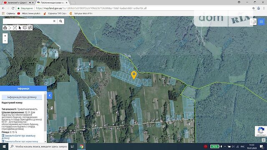Select the Інформація panel tab

point(23,89)
